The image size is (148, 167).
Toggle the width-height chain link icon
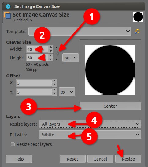[x=57, y=54]
